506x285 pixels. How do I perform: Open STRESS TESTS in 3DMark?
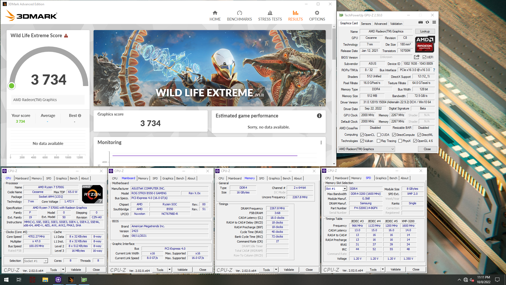point(270,16)
